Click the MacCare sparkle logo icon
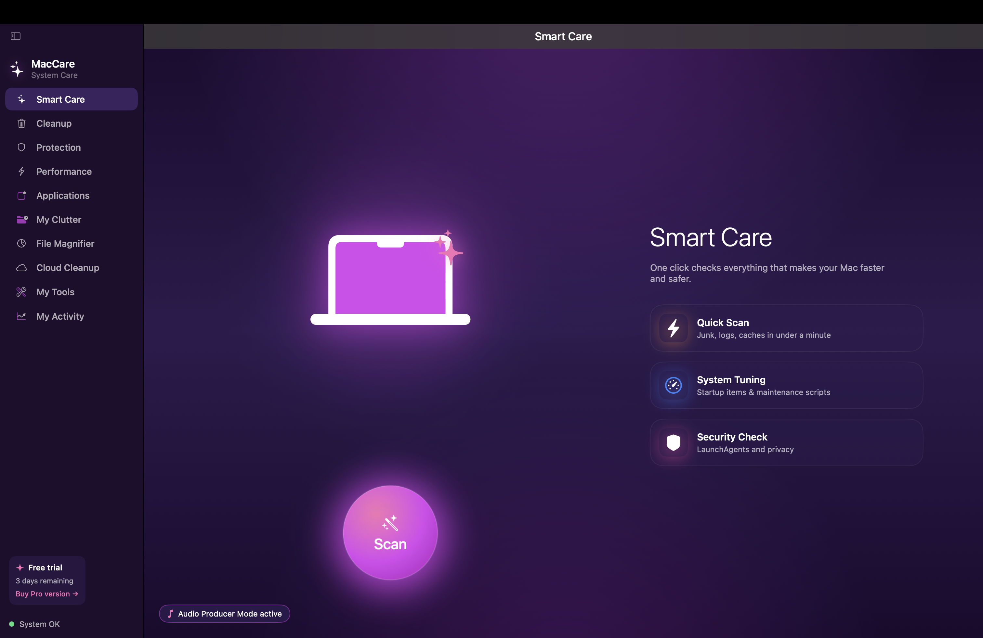This screenshot has width=983, height=638. [17, 69]
